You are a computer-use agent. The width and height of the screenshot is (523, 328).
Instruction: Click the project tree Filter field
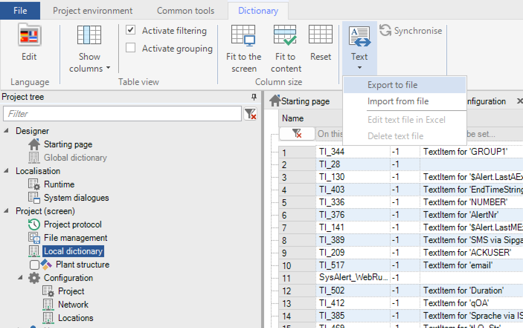click(x=122, y=114)
